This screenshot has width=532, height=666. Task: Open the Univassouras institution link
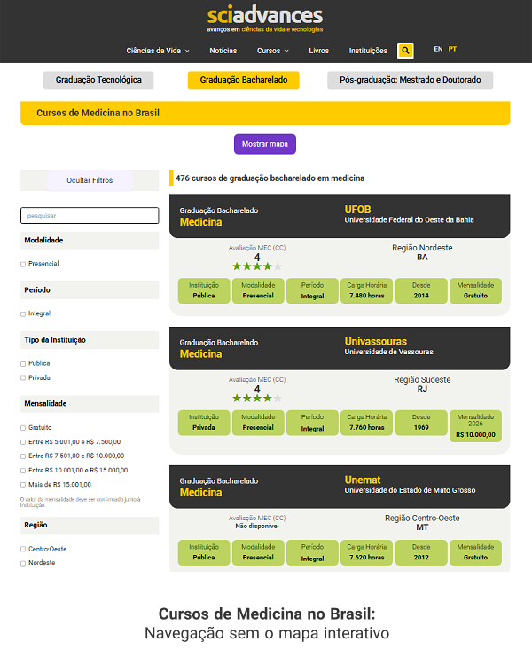click(375, 341)
